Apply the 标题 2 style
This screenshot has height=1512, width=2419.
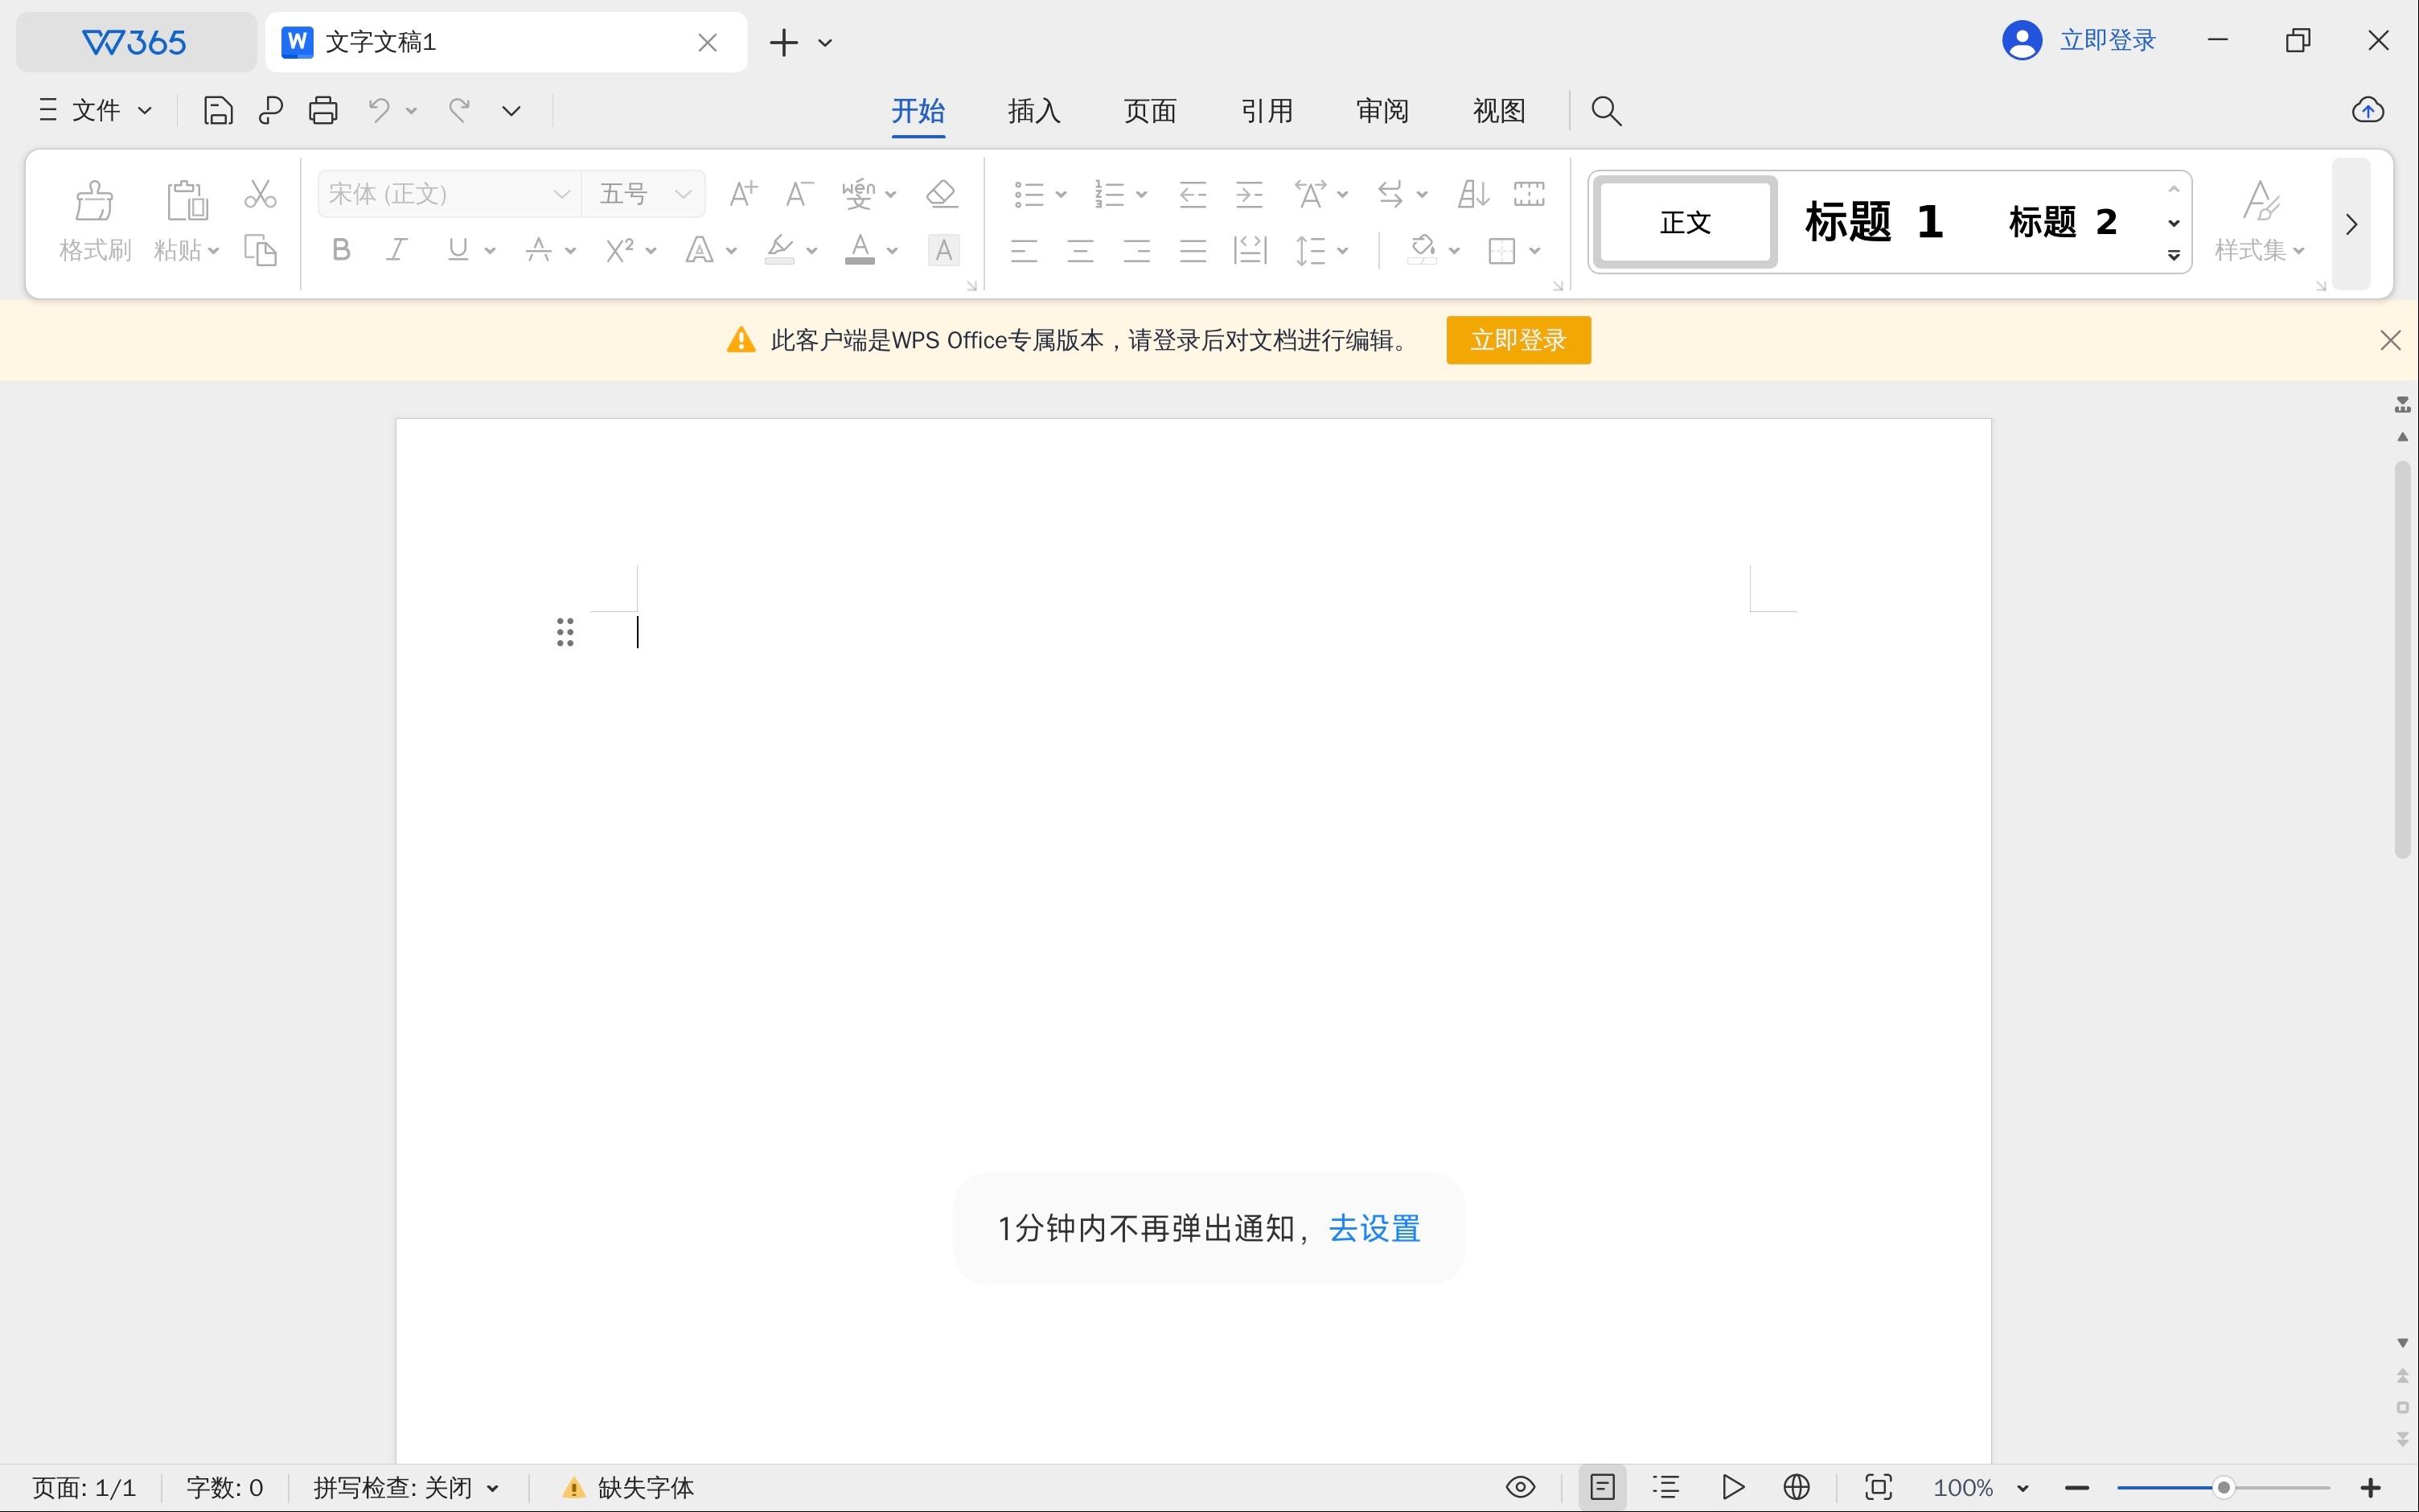pyautogui.click(x=2064, y=221)
